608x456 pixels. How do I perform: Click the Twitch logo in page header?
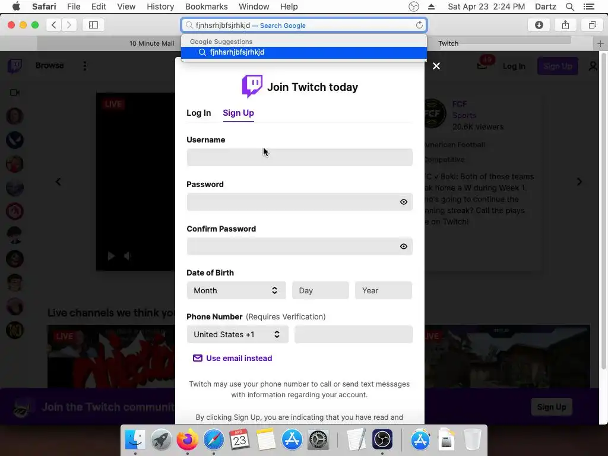coord(15,66)
